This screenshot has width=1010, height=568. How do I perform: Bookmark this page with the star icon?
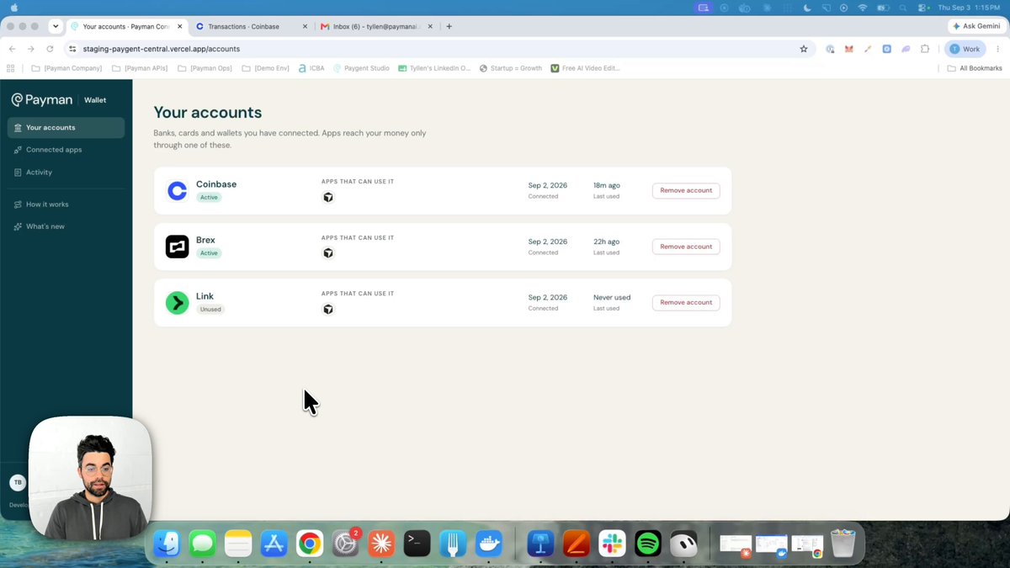(804, 49)
